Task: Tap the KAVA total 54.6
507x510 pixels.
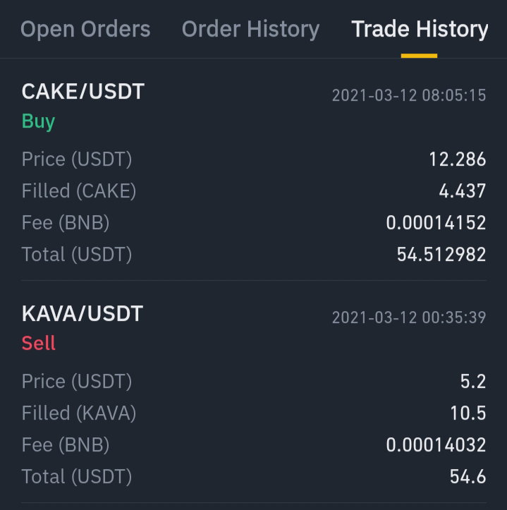Action: (x=468, y=477)
